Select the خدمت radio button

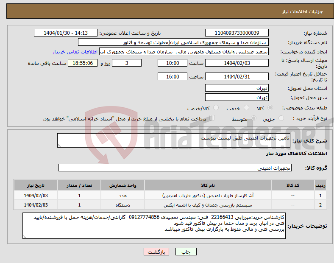pos(246,108)
